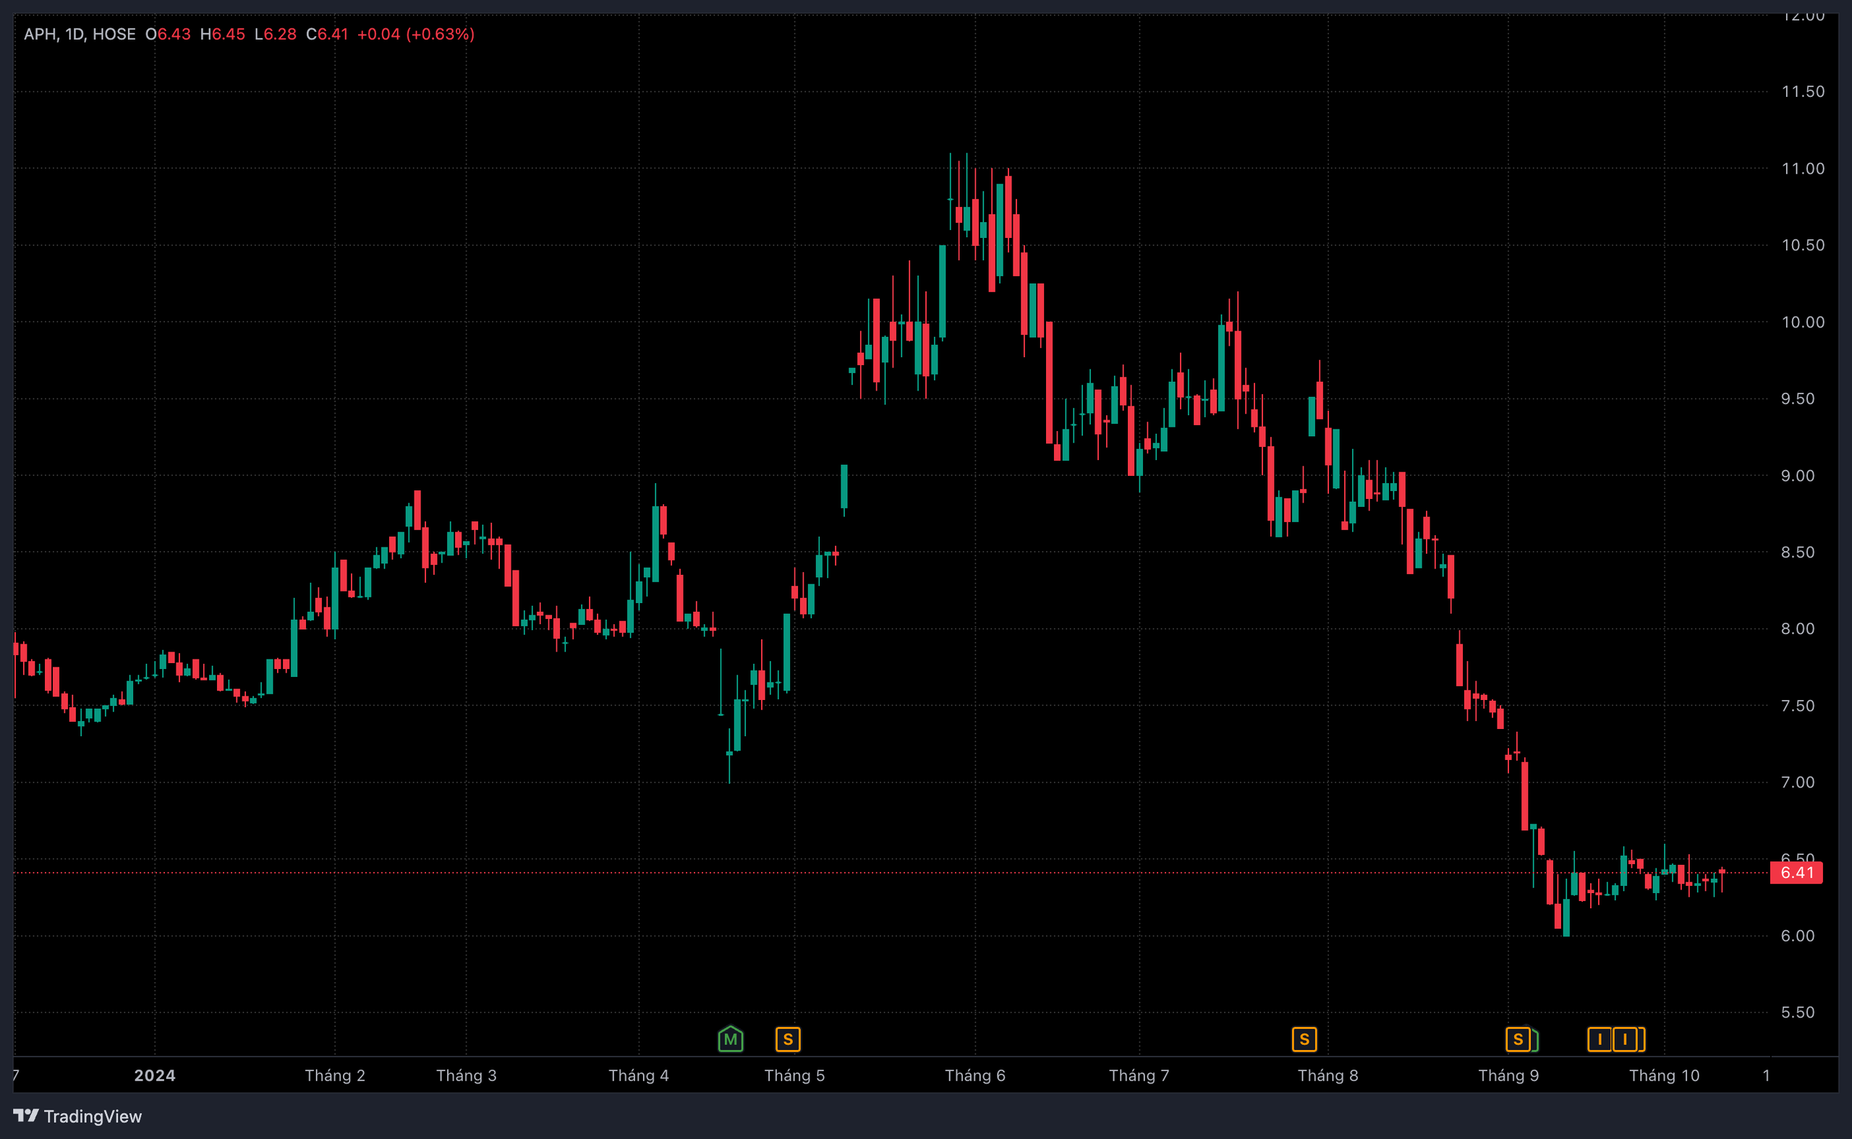Click the 6.00 price scale label
The width and height of the screenshot is (1852, 1139).
1797,936
